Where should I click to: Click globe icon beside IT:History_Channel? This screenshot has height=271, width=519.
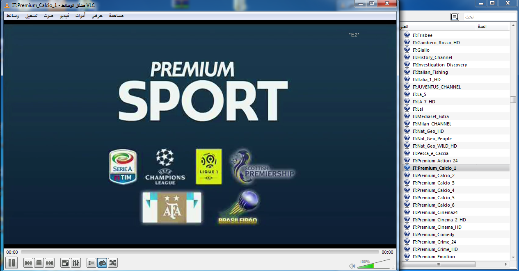pyautogui.click(x=407, y=57)
